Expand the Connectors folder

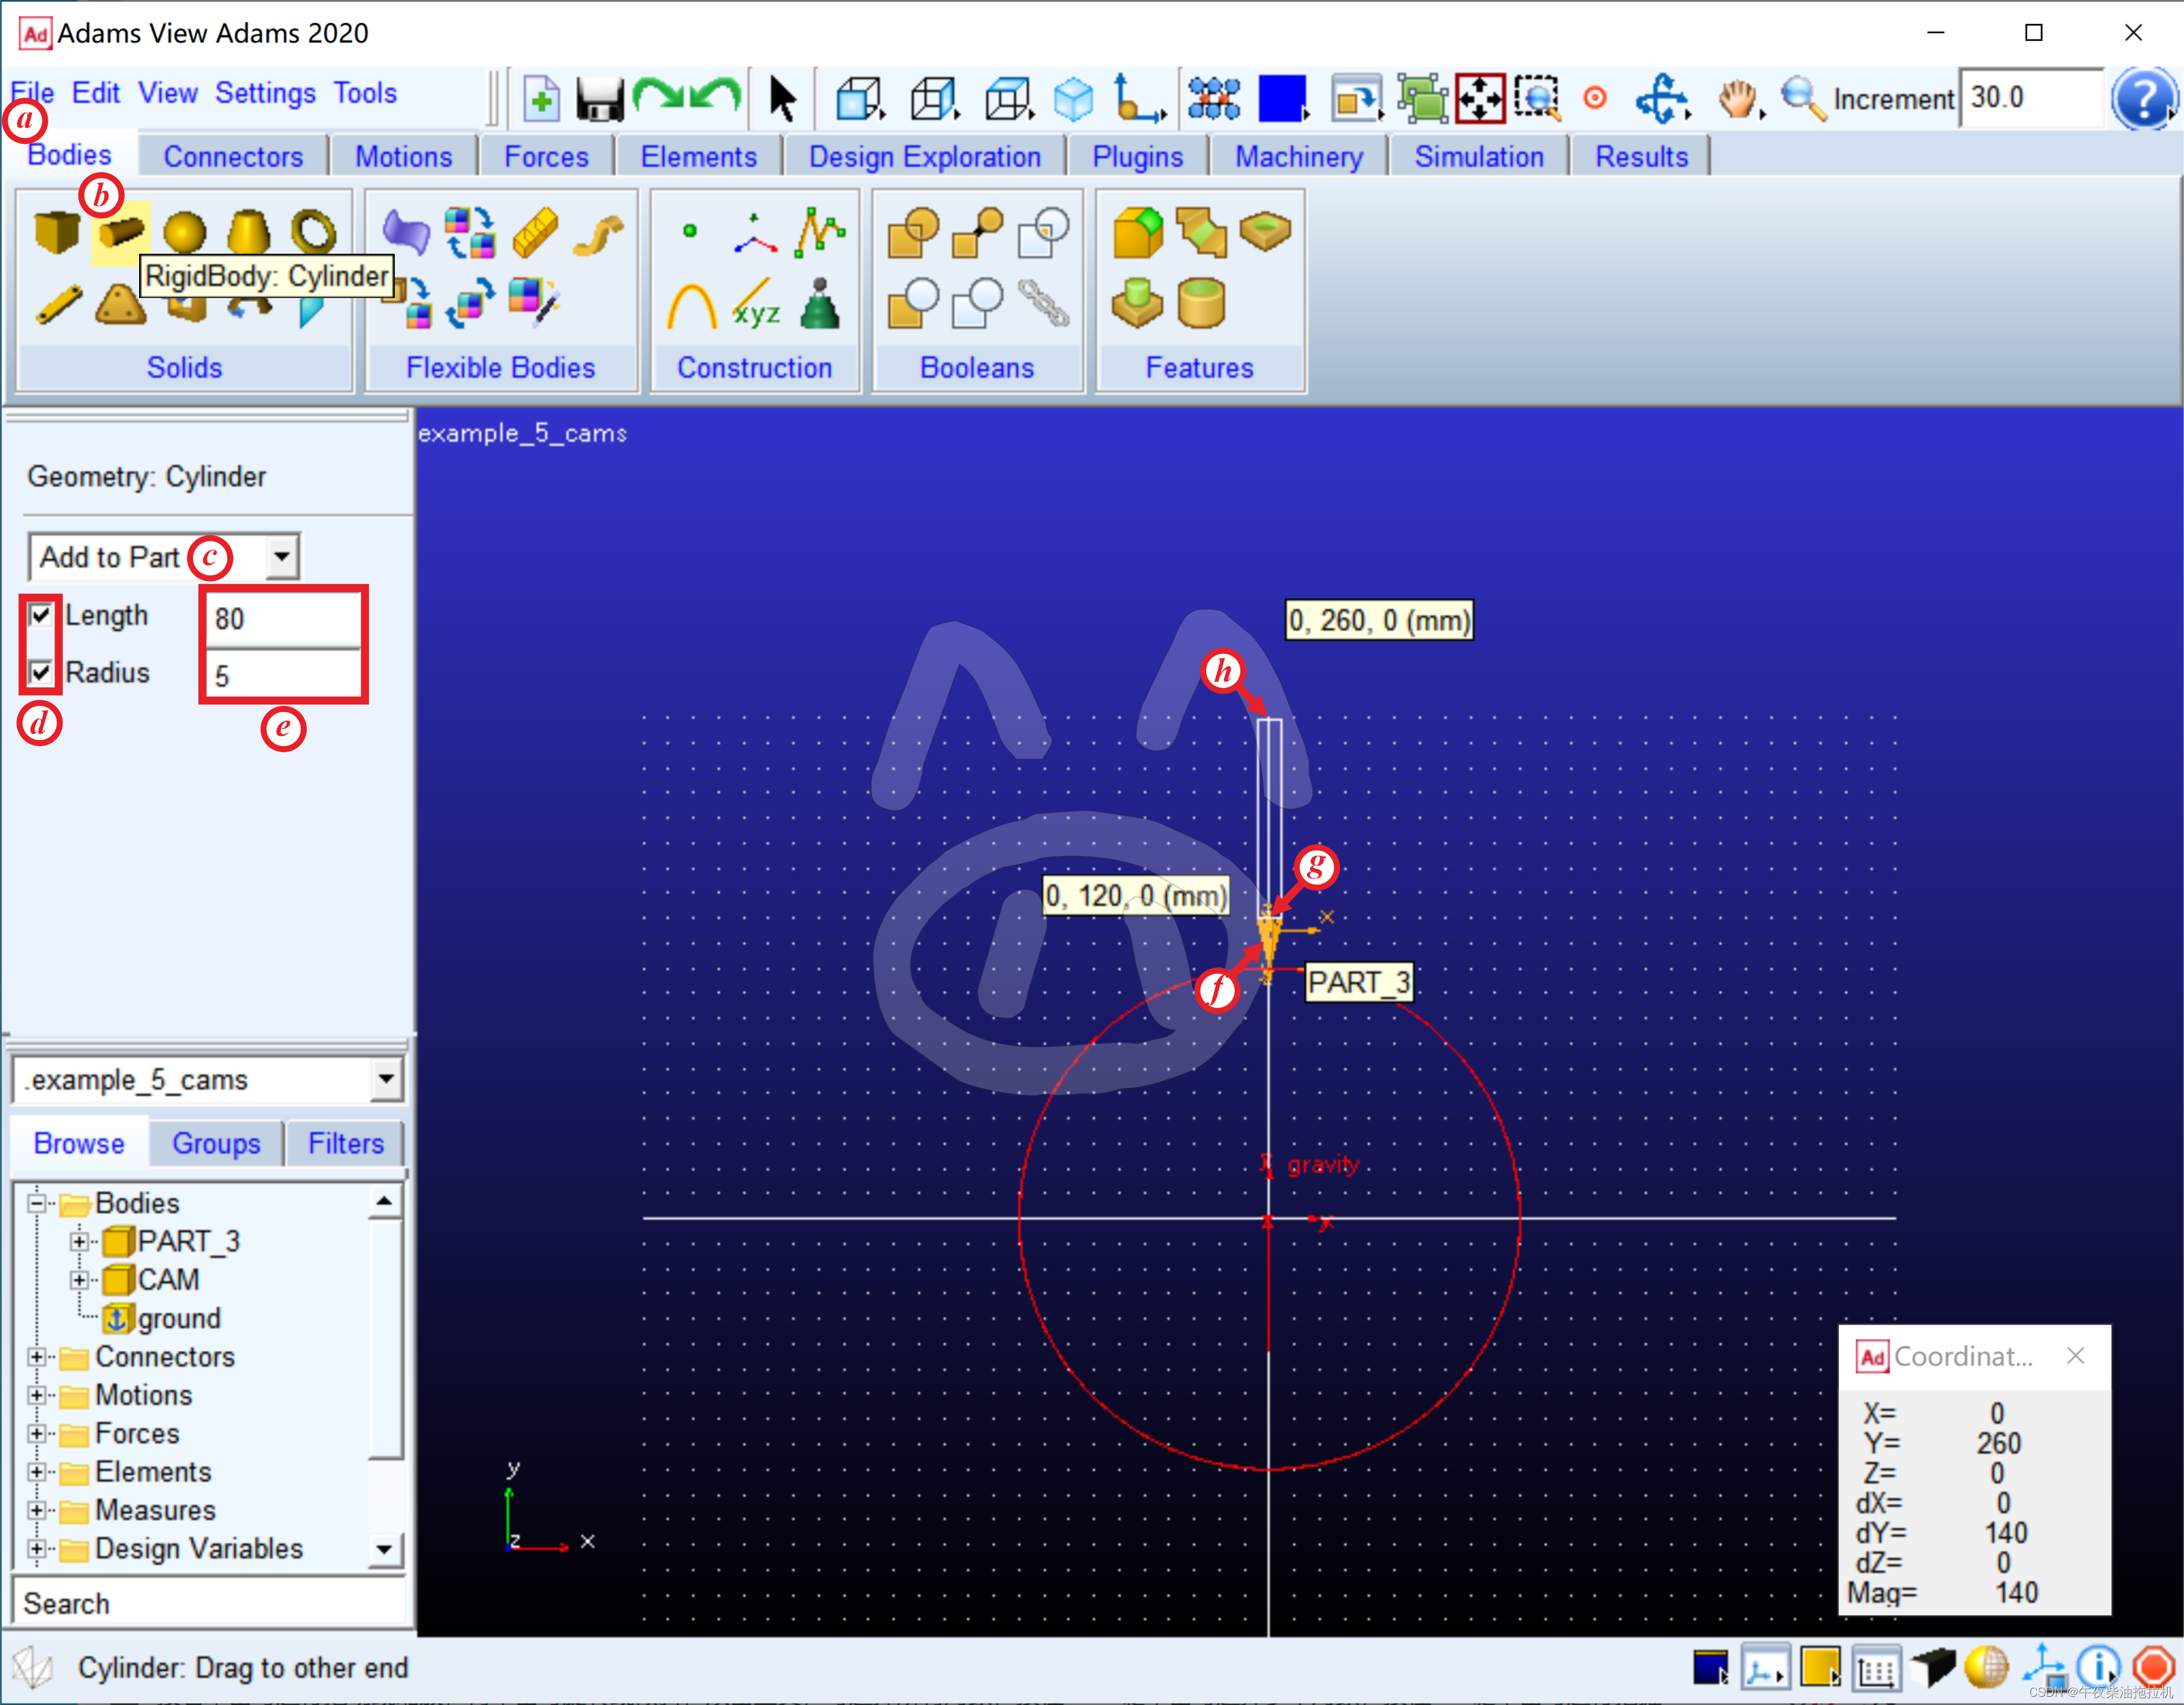[37, 1356]
